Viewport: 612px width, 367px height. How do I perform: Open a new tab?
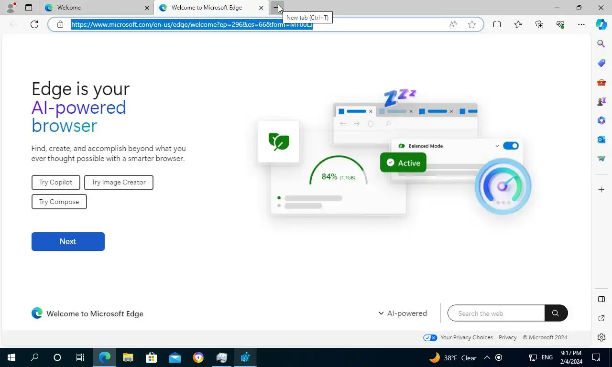(x=277, y=8)
